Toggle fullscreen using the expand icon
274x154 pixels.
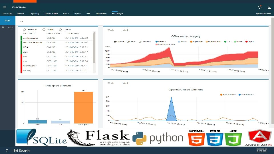coord(22,21)
